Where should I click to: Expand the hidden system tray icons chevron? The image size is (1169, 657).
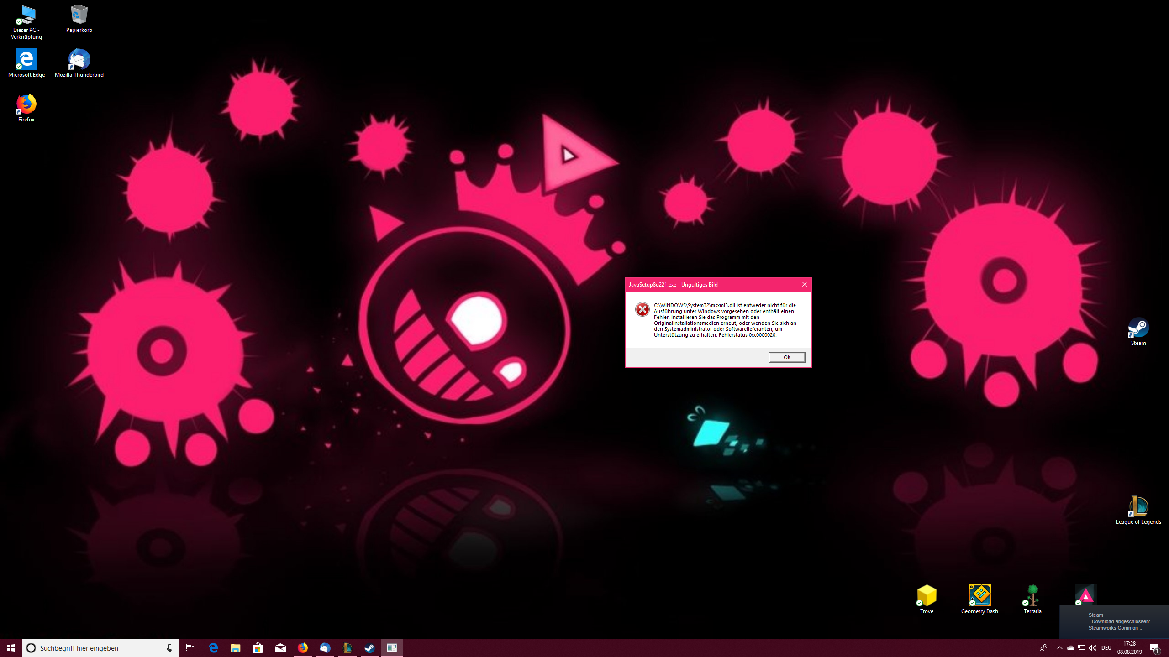1059,648
